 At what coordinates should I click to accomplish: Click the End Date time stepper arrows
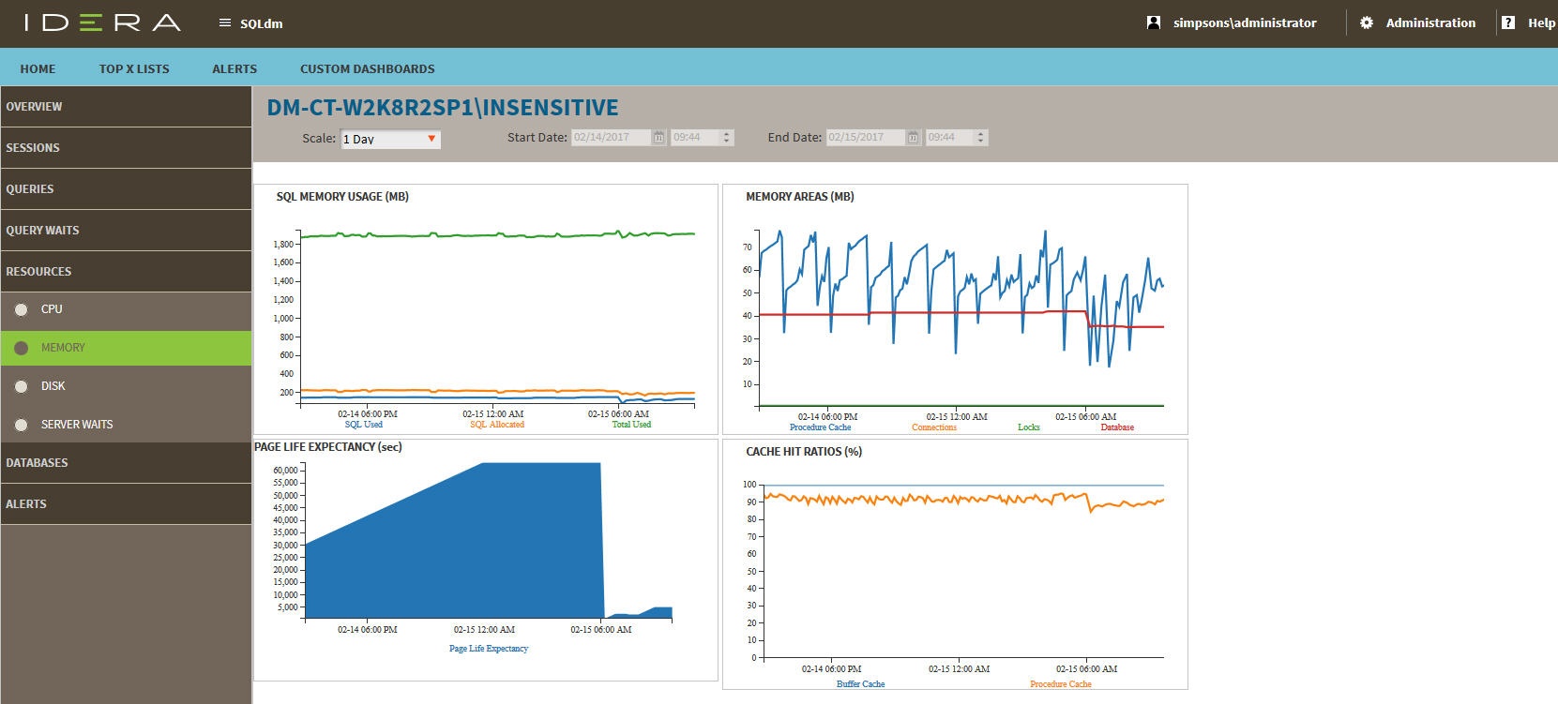(x=980, y=138)
